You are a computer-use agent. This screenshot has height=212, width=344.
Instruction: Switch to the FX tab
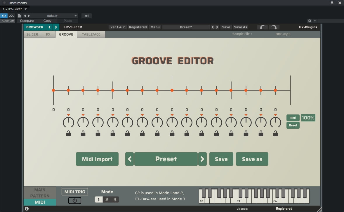48,34
